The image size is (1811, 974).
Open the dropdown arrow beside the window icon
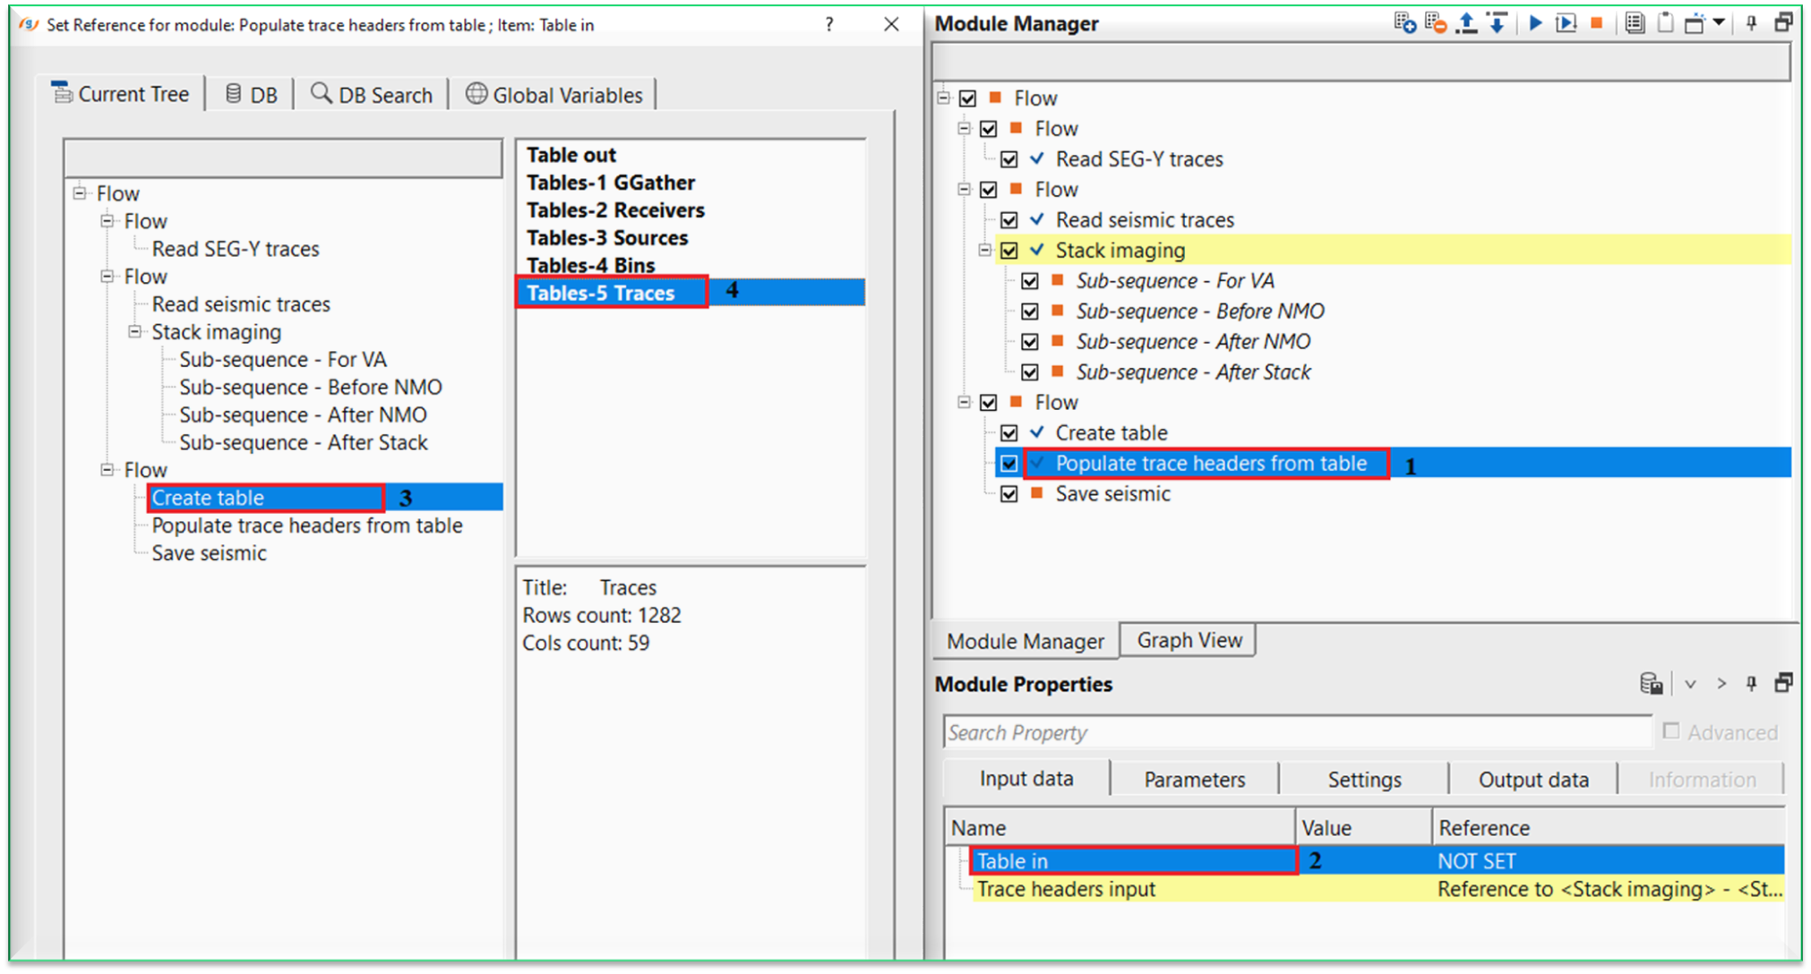click(1721, 23)
